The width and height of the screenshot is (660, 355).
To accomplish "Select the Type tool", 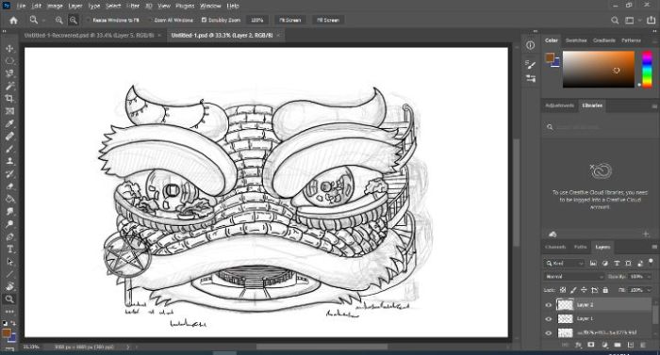I will pyautogui.click(x=9, y=249).
